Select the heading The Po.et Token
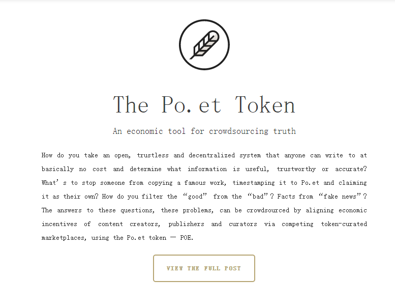The height and width of the screenshot is (307, 395). pos(204,105)
